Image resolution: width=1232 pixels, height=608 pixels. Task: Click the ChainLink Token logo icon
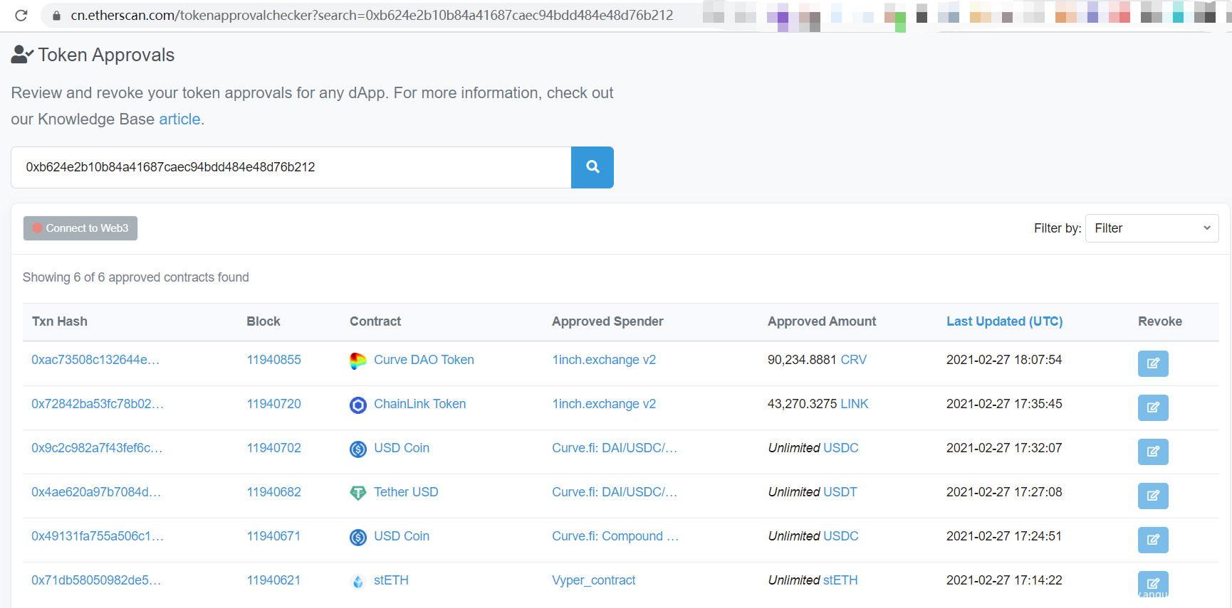click(x=358, y=405)
